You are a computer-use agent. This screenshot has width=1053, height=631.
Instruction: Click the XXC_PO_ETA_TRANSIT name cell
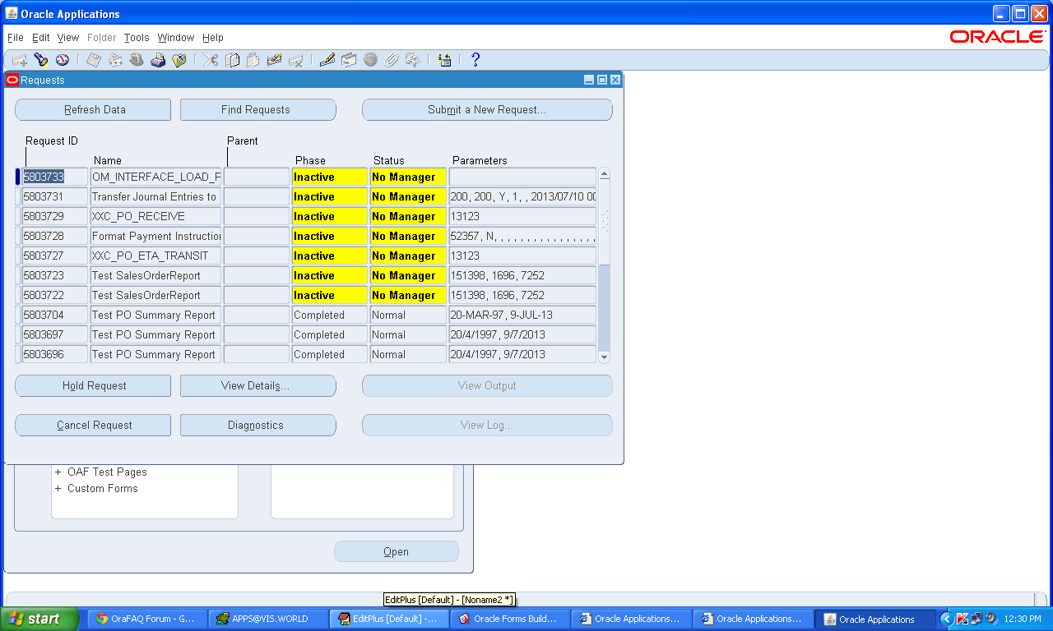(x=155, y=256)
